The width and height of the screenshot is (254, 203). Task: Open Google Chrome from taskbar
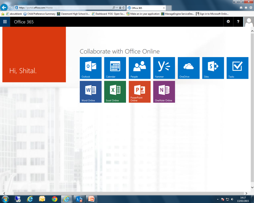(x=54, y=199)
